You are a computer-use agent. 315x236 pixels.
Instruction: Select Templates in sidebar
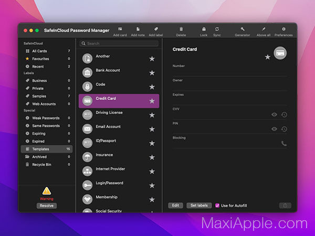point(47,149)
